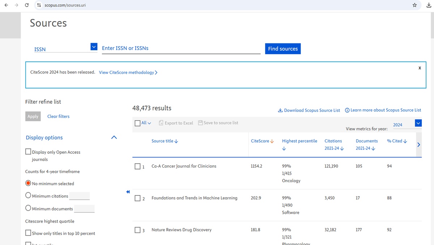Collapse filter panel with double-arrow icon
Image resolution: width=434 pixels, height=245 pixels.
(x=128, y=192)
